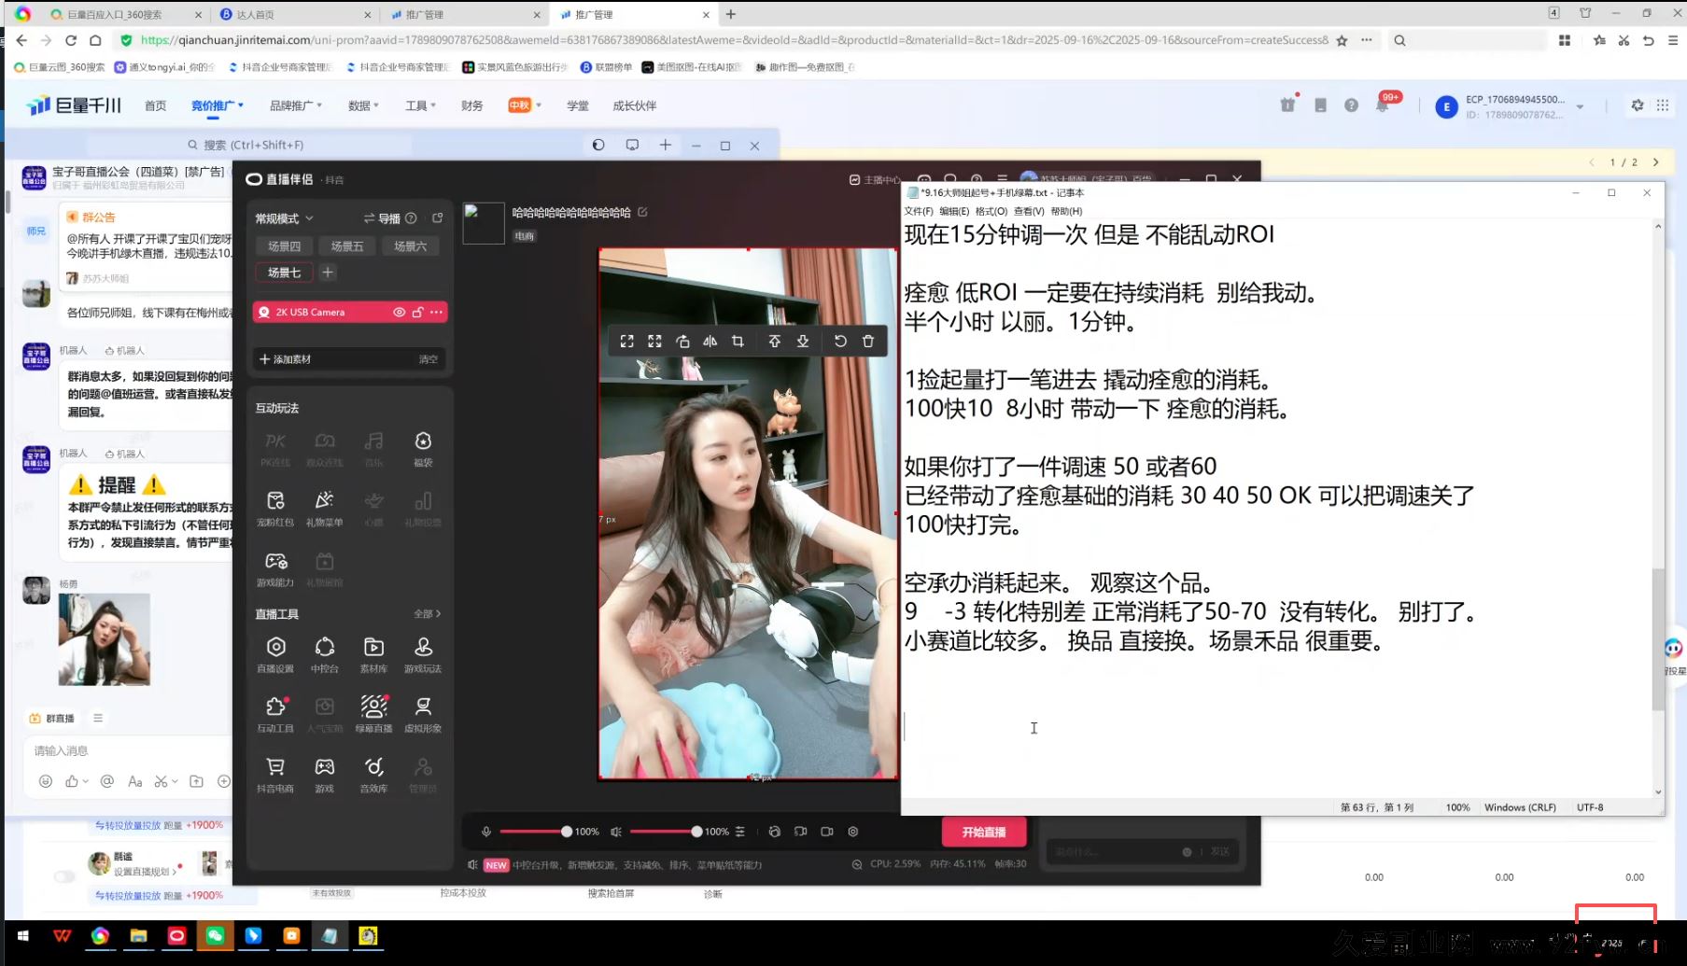
Task: Switch to scene 场景五
Action: tap(346, 246)
